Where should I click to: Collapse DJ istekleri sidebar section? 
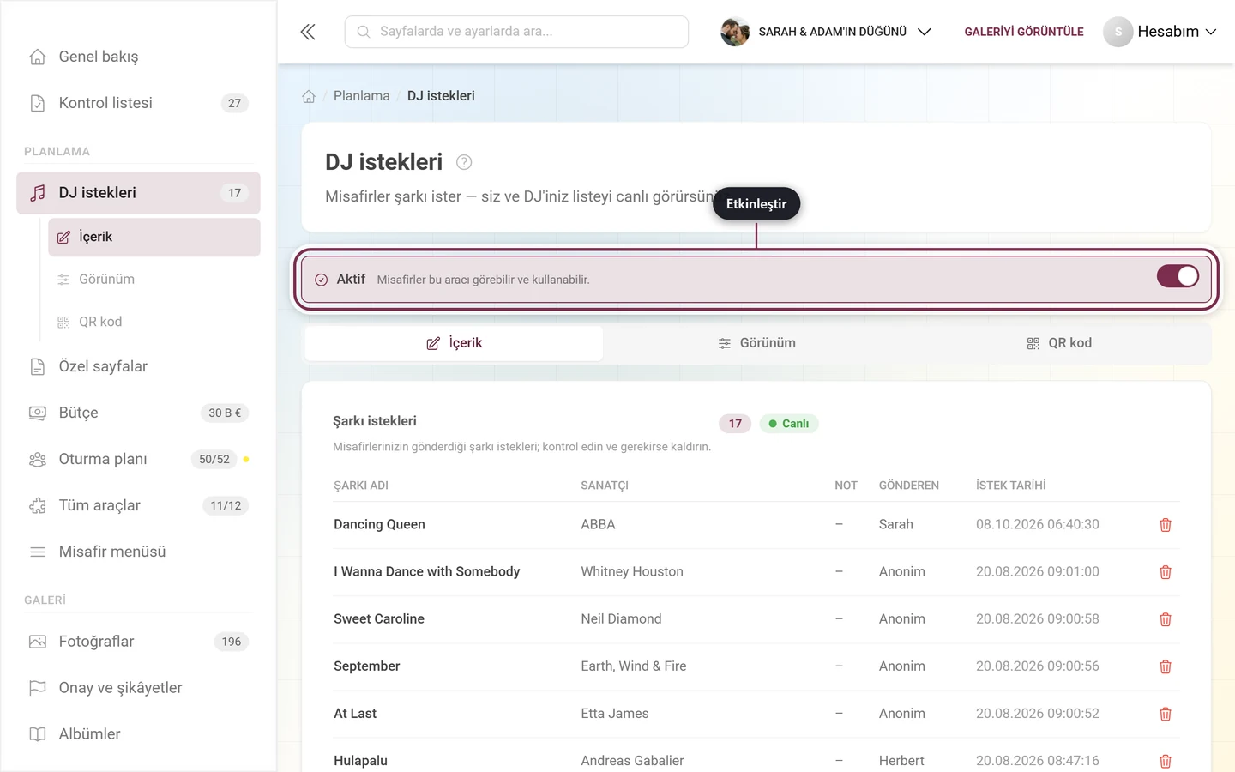click(138, 193)
